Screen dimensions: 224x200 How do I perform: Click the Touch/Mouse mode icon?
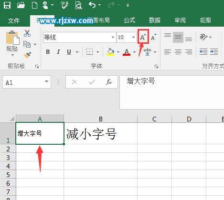(45, 5)
